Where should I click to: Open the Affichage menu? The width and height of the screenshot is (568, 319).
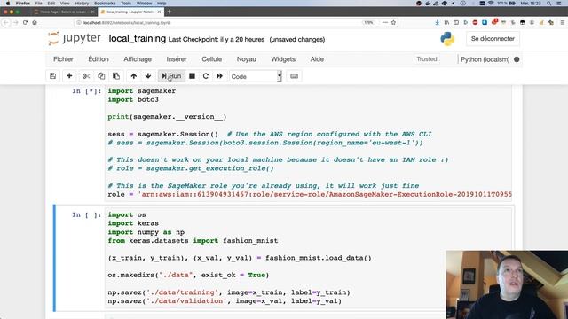click(x=138, y=59)
